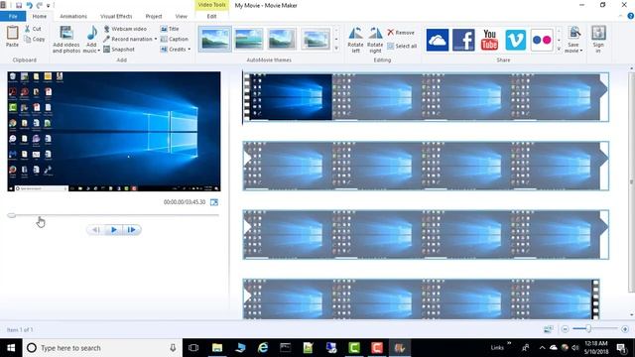The height and width of the screenshot is (357, 635).
Task: Click the Record narration microphone button
Action: pos(127,39)
